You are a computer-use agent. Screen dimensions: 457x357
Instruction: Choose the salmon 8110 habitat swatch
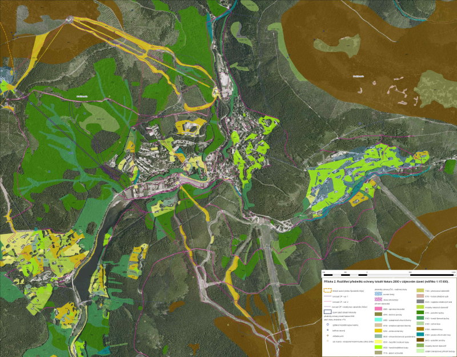tap(420, 296)
